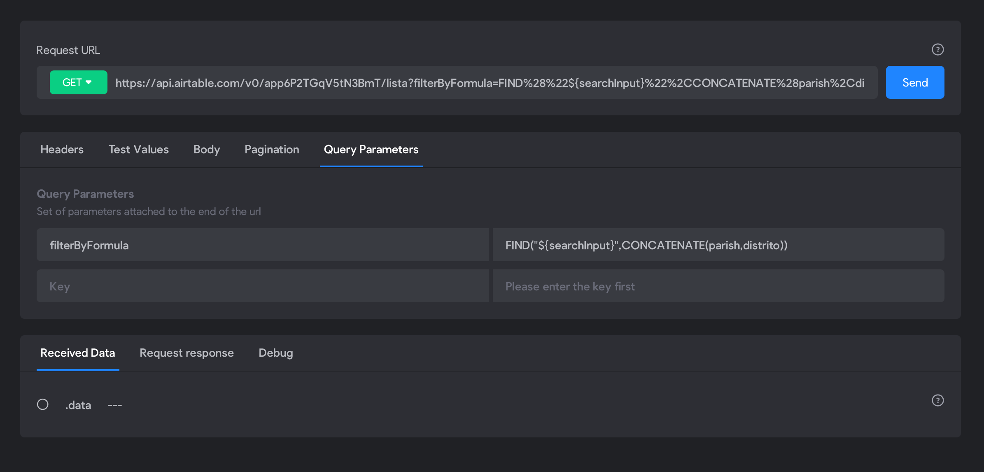Image resolution: width=984 pixels, height=472 pixels.
Task: Open the help icon in Received Data panel
Action: [937, 400]
